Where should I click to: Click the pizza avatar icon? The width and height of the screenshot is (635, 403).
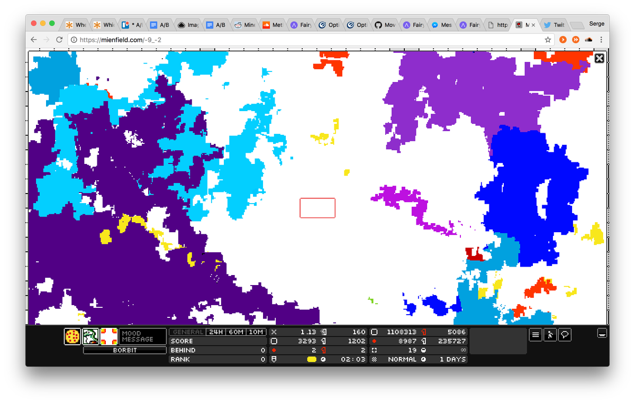[x=72, y=336]
